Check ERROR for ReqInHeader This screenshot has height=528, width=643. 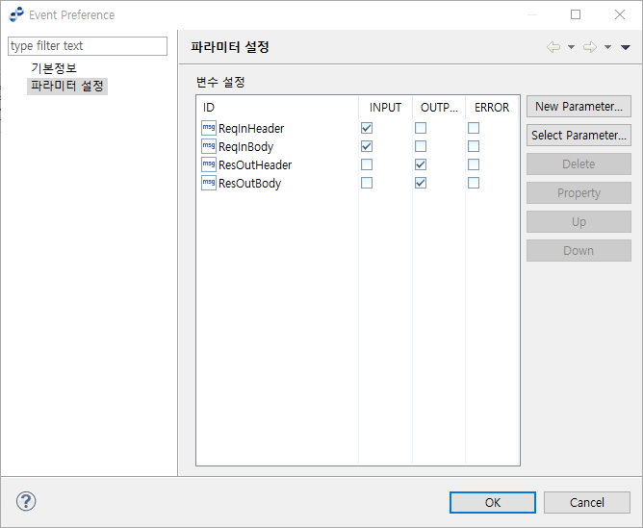click(474, 128)
